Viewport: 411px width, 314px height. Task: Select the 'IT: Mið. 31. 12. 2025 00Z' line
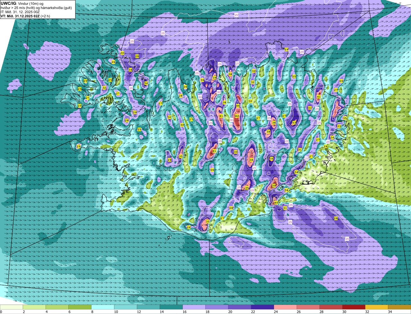(20, 12)
